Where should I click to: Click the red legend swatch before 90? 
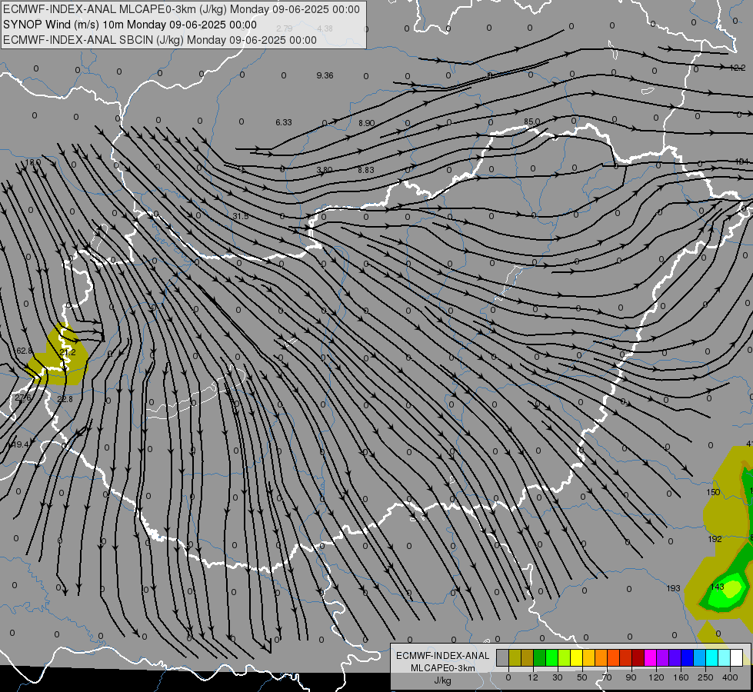(x=626, y=657)
